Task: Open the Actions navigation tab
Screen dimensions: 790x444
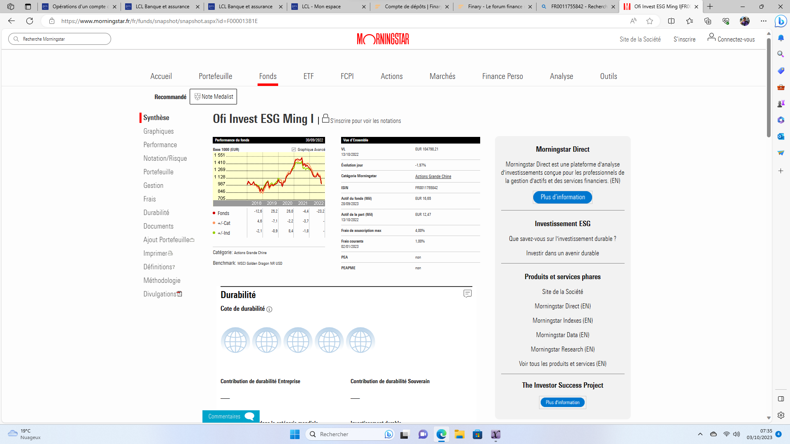Action: 392,76
